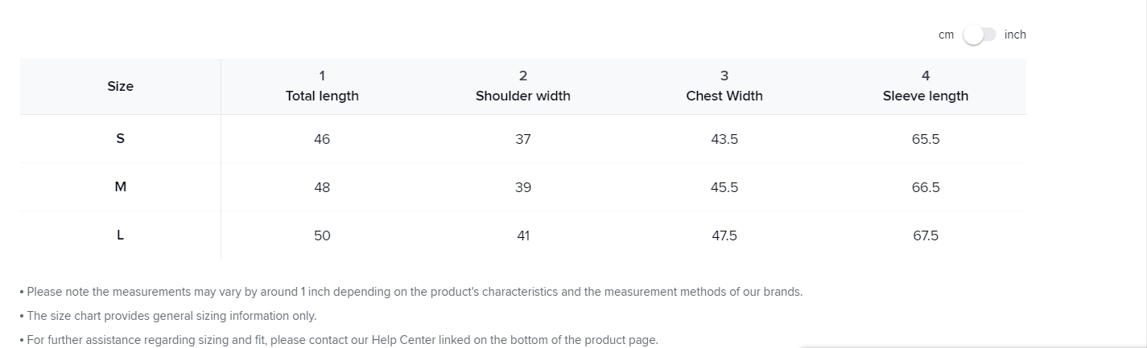
Task: Click the Shoulder width column header
Action: [x=522, y=95]
